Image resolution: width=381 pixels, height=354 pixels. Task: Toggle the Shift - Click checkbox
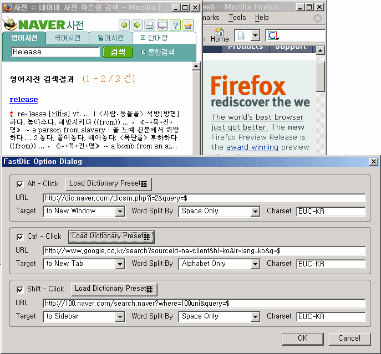pos(20,289)
